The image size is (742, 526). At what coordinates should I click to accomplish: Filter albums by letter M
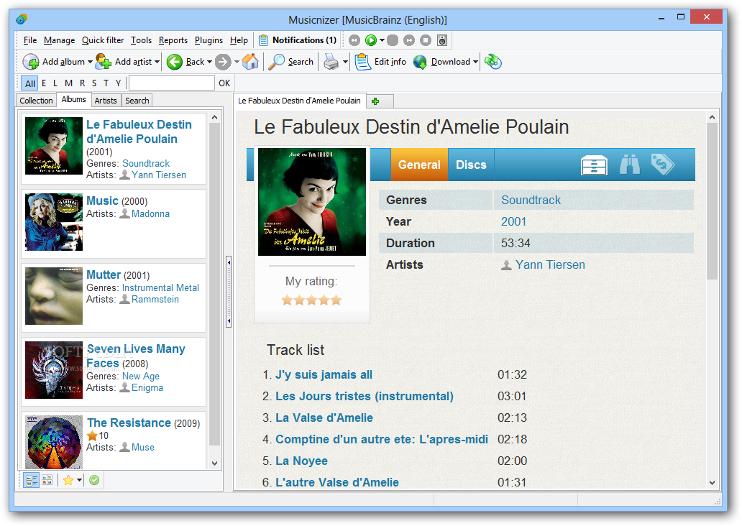pos(68,83)
